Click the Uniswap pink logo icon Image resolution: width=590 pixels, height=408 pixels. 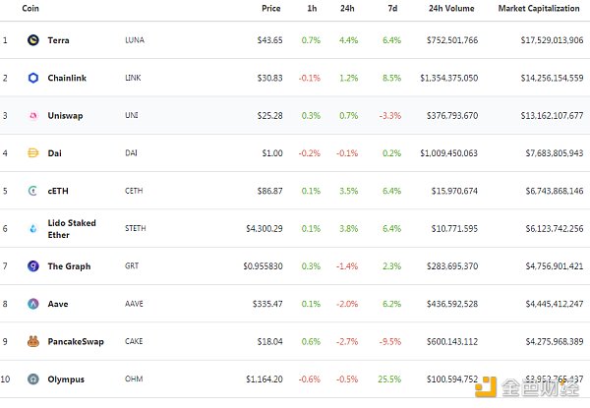[x=32, y=115]
